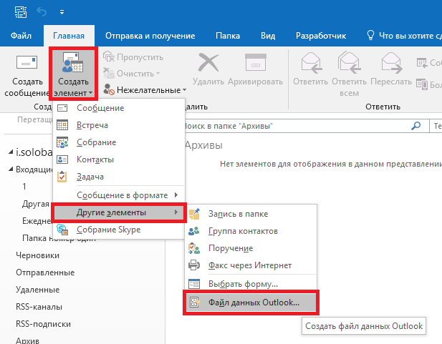442x344 pixels.
Task: Open the Файл tab
Action: 21,36
